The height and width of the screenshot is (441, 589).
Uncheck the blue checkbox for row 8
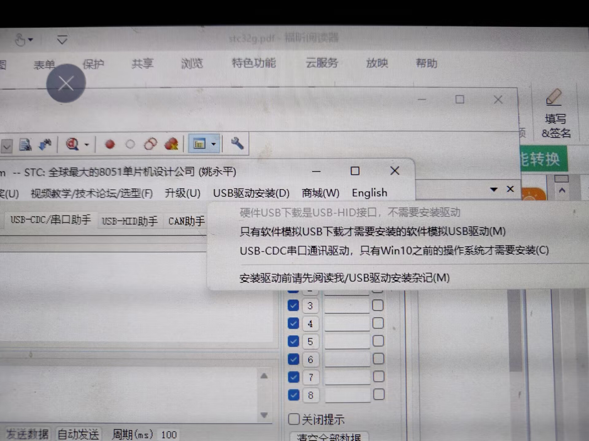pyautogui.click(x=294, y=395)
